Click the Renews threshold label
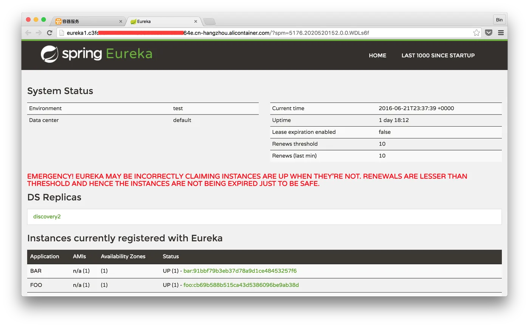529x327 pixels. (x=295, y=144)
